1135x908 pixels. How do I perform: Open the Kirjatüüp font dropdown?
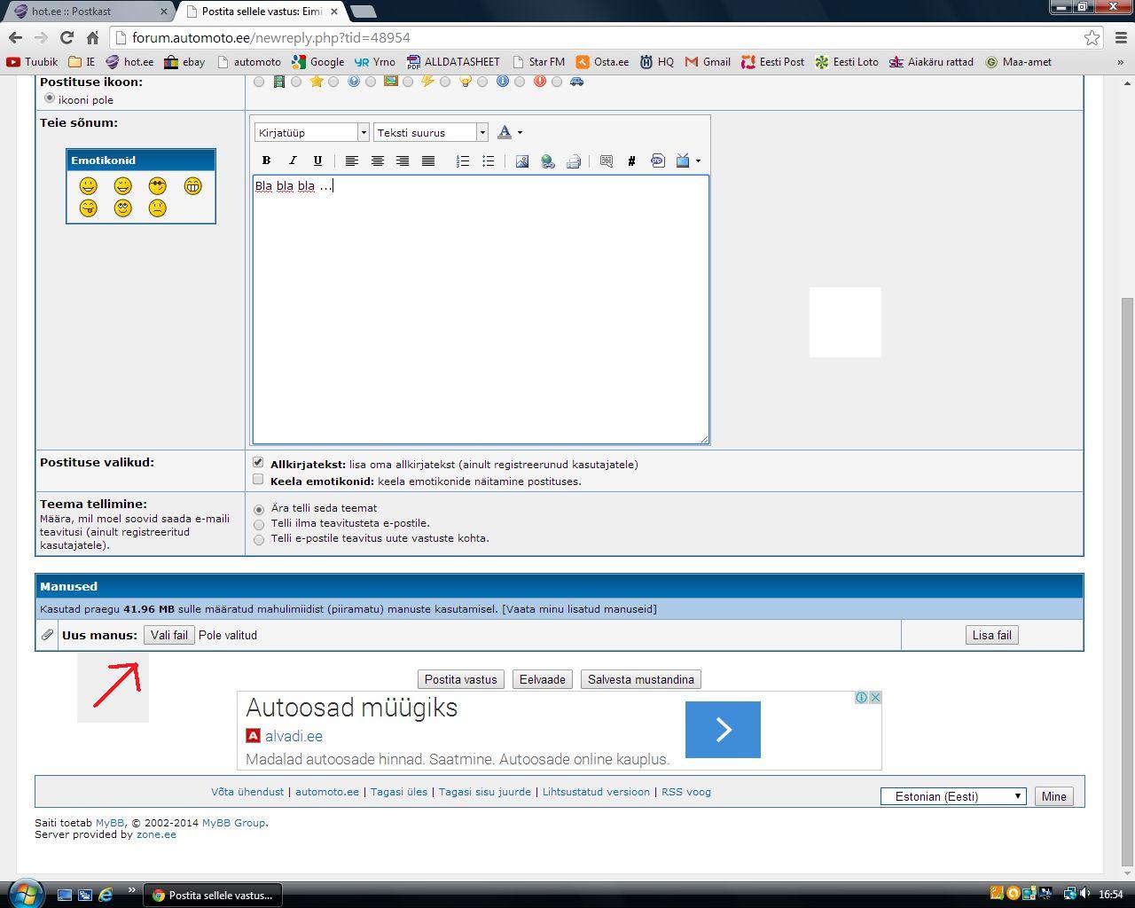(311, 132)
